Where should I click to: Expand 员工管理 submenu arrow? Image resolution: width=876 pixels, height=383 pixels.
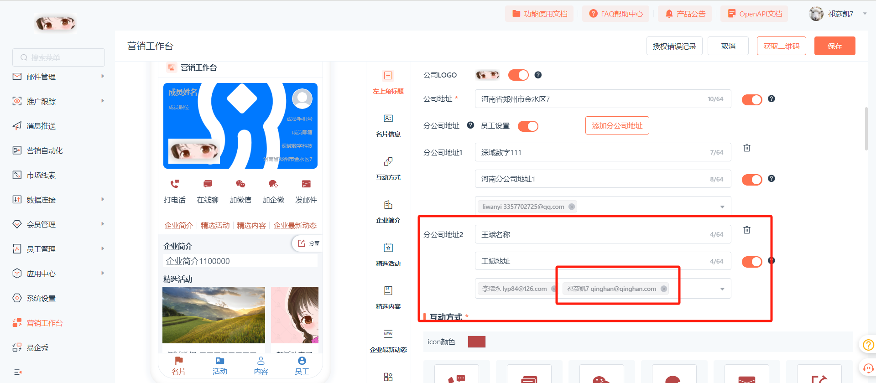pos(103,248)
